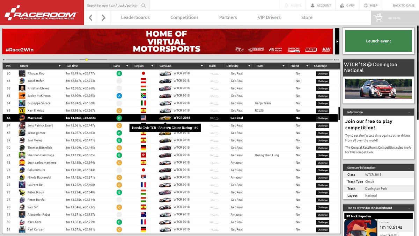Open the VIP Drivers tab
419x236 pixels.
pyautogui.click(x=269, y=17)
